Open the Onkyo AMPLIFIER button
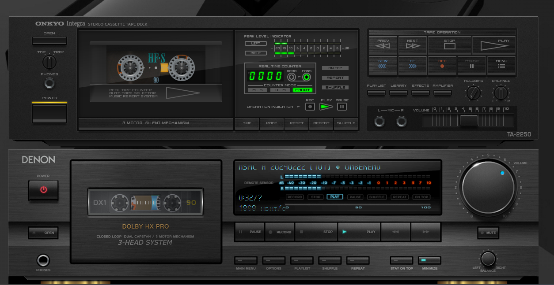This screenshot has height=285, width=554. [443, 93]
